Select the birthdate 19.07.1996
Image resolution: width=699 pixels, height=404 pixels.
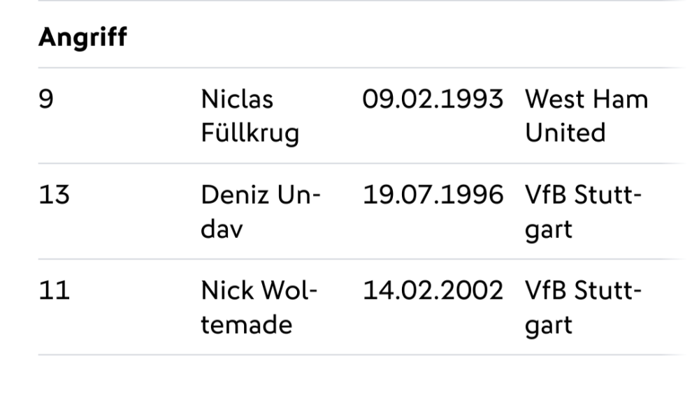click(433, 195)
